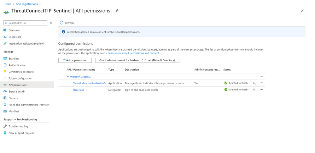315x153 pixels.
Task: Click the Troubleshooting wrench icon
Action: tap(5, 126)
